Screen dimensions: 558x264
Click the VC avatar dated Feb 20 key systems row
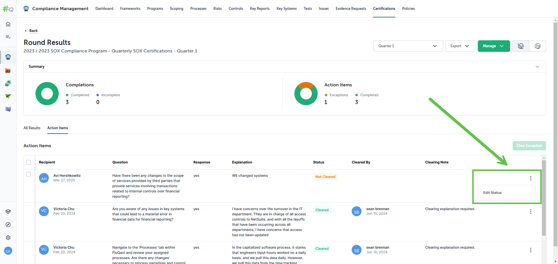tap(44, 211)
